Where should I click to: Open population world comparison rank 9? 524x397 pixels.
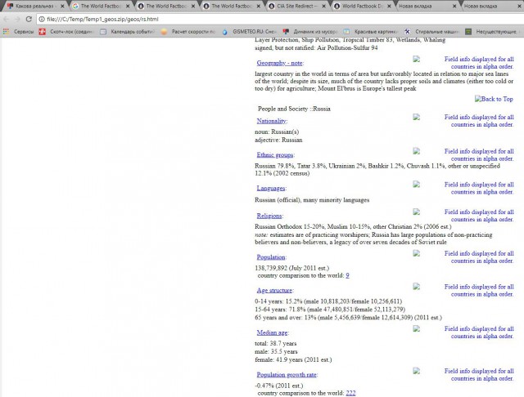347,275
